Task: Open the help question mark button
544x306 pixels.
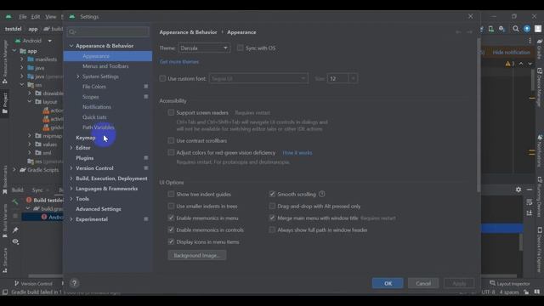Action: click(74, 283)
